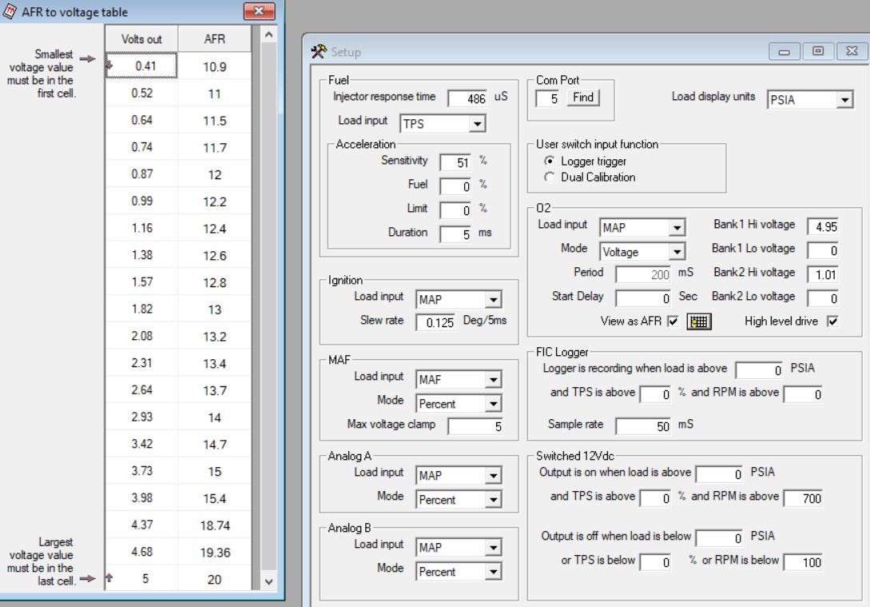Open the Load display units dropdown
870x607 pixels.
844,100
